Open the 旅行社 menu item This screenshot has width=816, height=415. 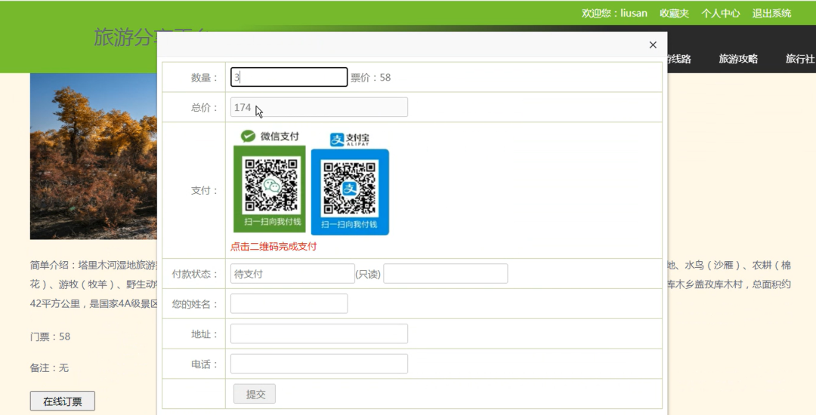click(x=800, y=59)
